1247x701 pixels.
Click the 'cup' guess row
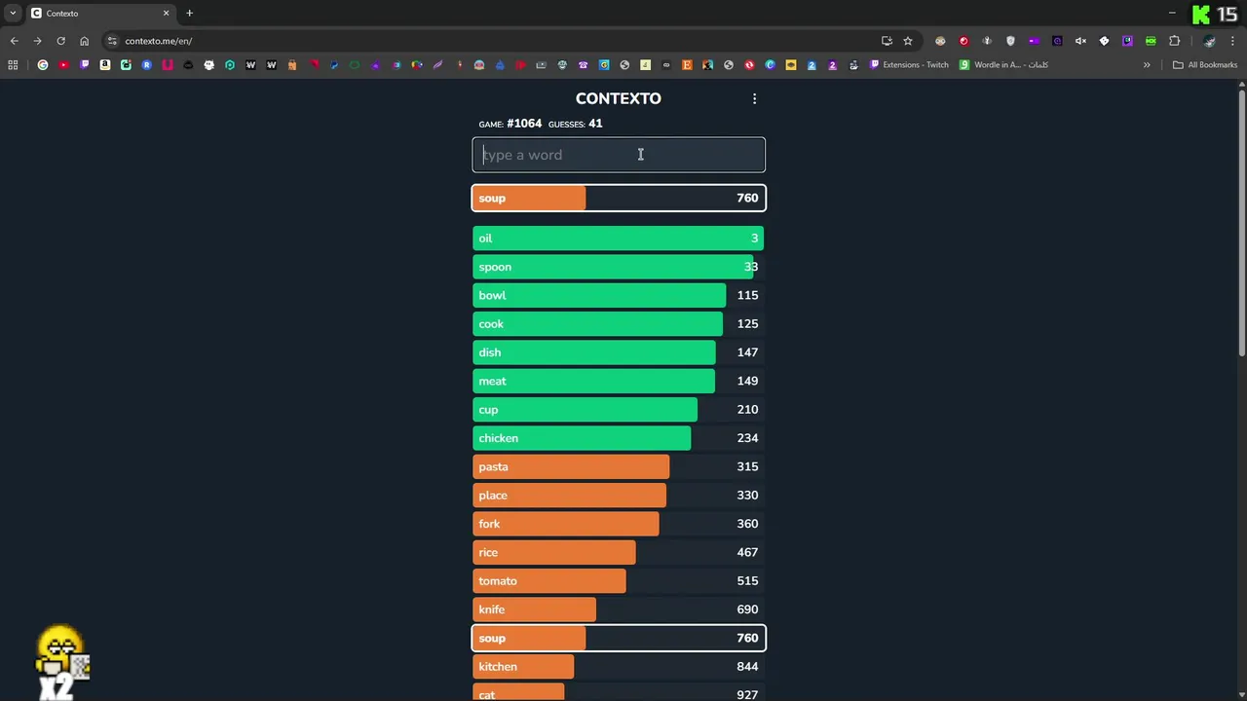point(619,409)
